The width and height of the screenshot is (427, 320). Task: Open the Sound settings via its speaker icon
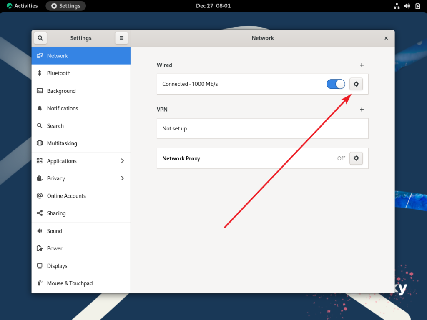[x=39, y=230]
